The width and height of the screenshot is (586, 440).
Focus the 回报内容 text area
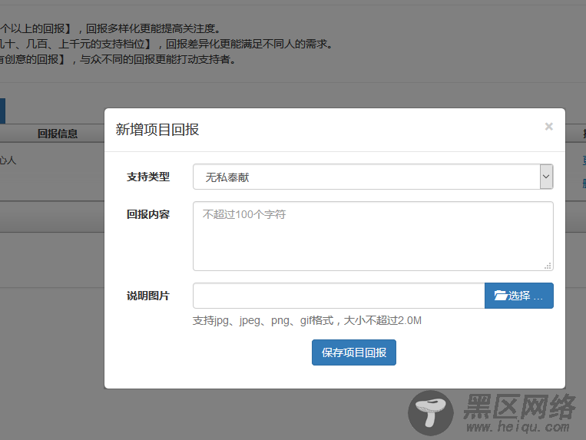pos(373,236)
